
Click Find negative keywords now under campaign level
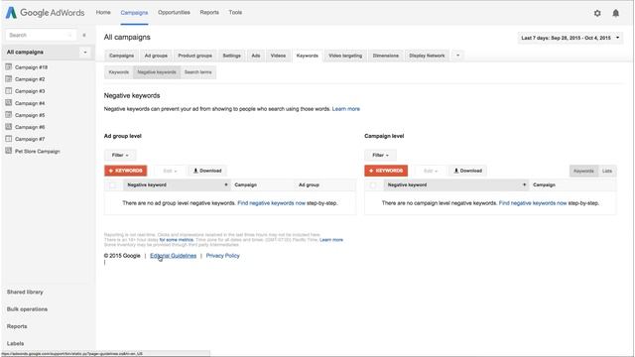tap(533, 203)
